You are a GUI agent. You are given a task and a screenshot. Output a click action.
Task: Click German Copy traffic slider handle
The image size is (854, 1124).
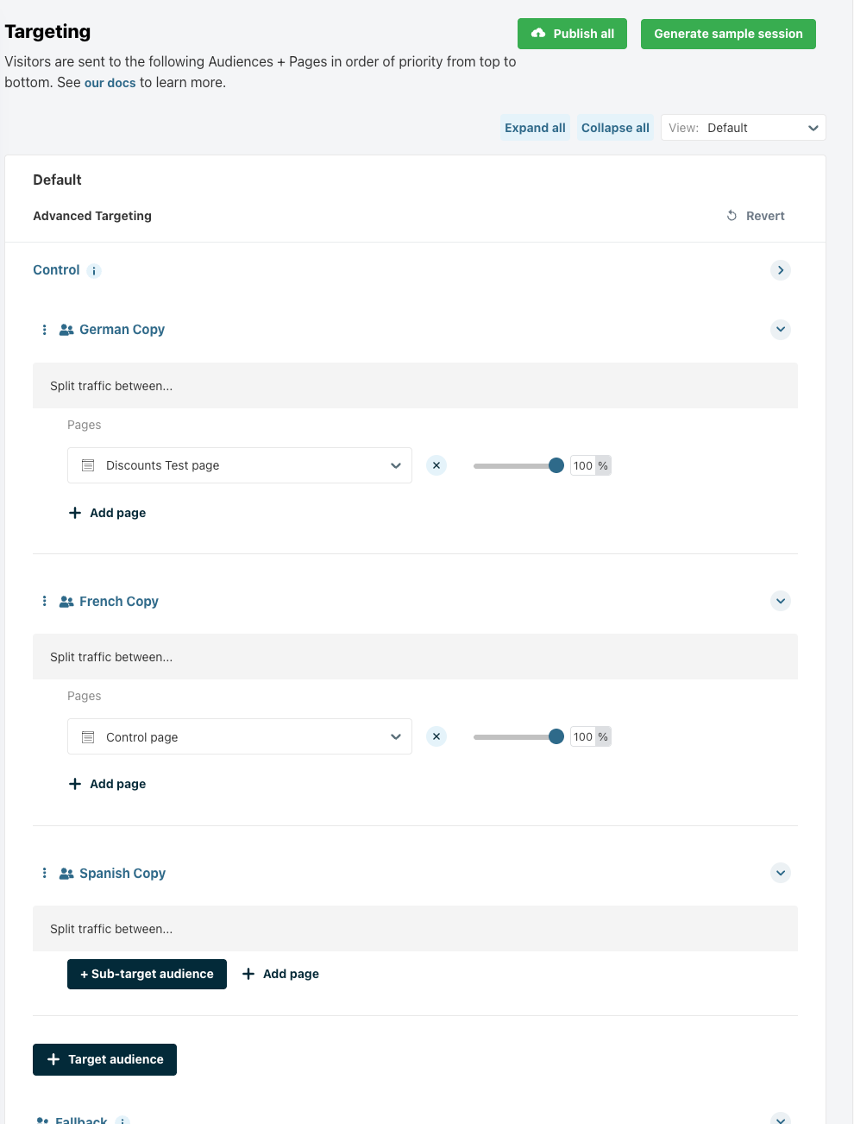click(556, 465)
